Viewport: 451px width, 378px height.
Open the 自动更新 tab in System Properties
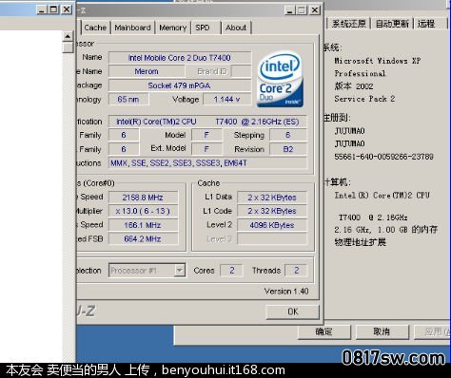pyautogui.click(x=392, y=24)
